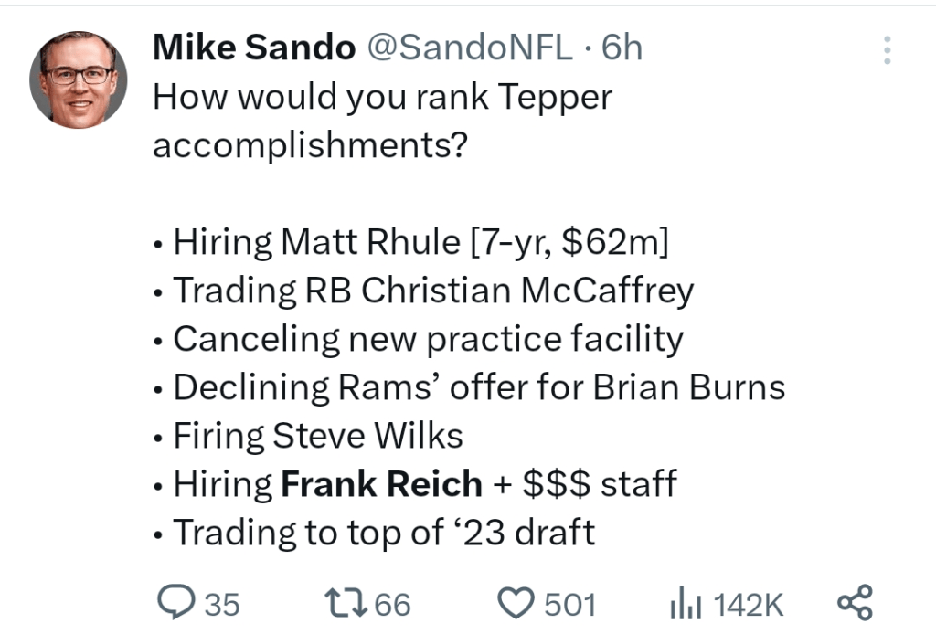Tap the retweet arrows icon
This screenshot has height=634, width=936.
pyautogui.click(x=344, y=603)
